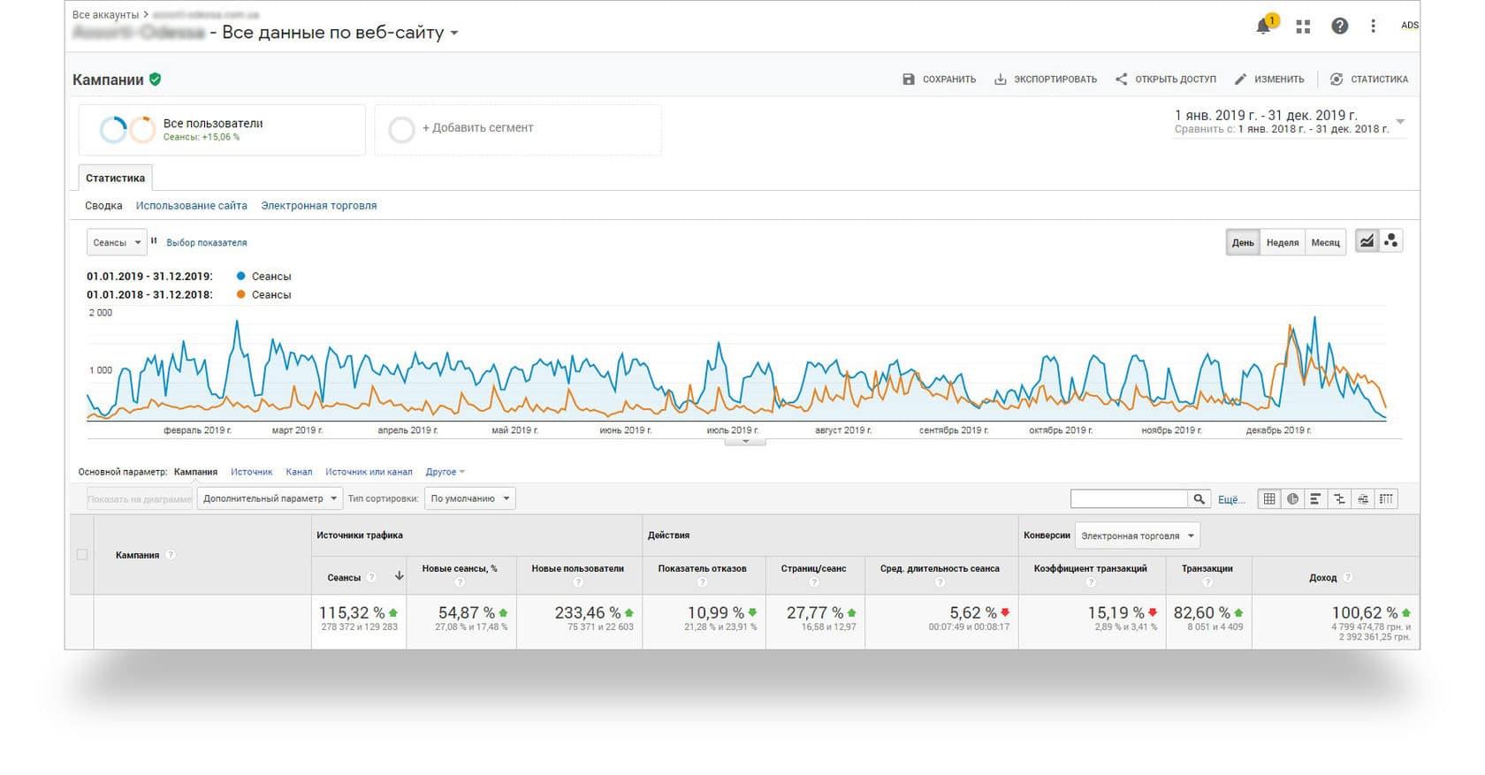Open the notifications bell
Image resolution: width=1485 pixels, height=775 pixels.
point(1264,26)
